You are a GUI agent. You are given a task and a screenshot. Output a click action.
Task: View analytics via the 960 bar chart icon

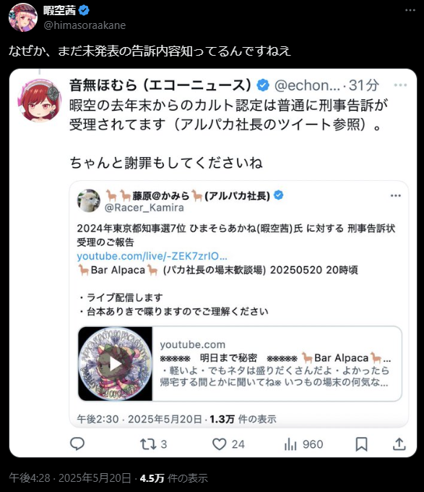click(303, 444)
